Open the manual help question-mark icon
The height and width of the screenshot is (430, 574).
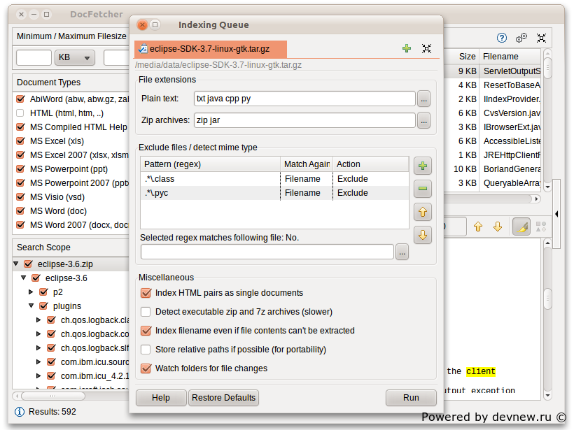[x=502, y=38]
